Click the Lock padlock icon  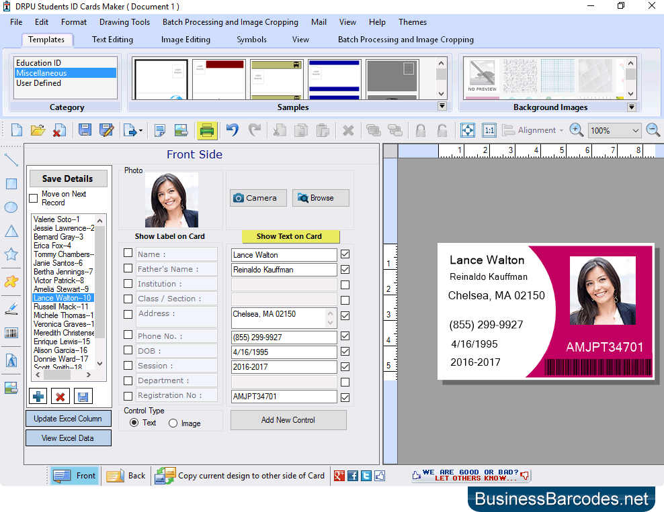pyautogui.click(x=421, y=131)
